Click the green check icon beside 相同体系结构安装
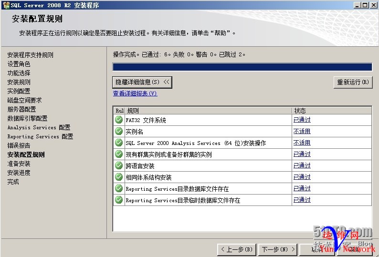 tap(119, 177)
